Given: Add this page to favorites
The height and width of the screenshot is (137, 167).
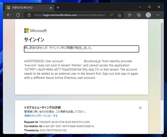Looking at the screenshot, I should (x=119, y=15).
